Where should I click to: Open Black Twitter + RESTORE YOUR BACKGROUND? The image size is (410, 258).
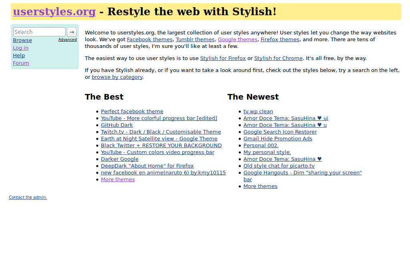coord(161,146)
